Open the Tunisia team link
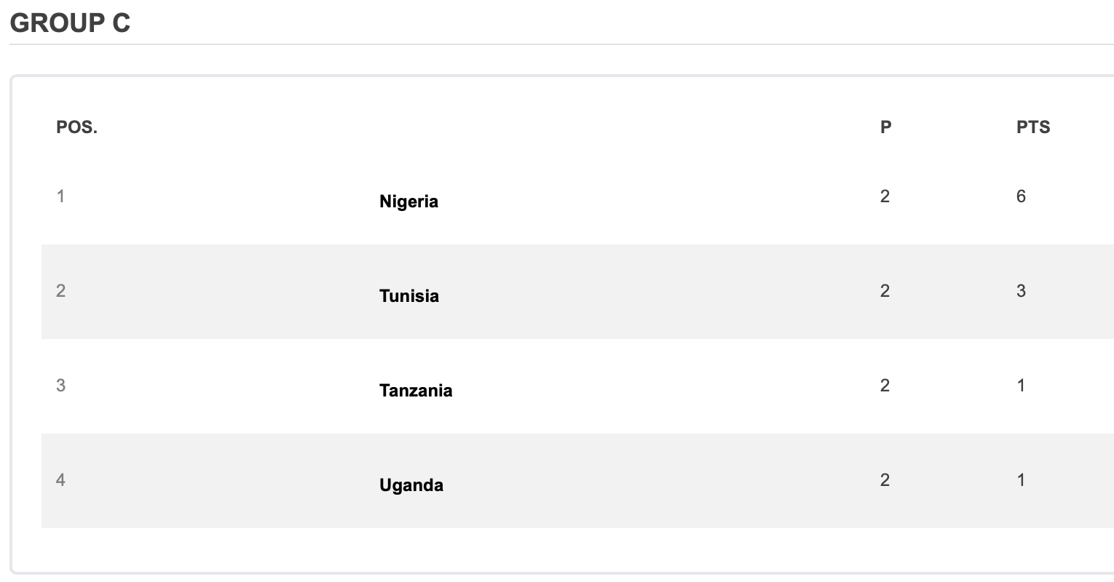Screen dimensions: 1114x582 click(408, 296)
